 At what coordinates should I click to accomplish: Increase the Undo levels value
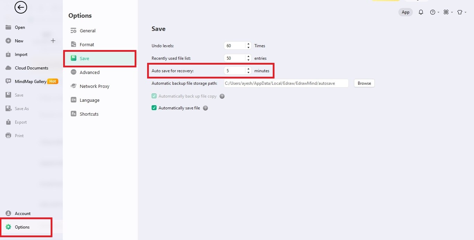[x=248, y=44]
